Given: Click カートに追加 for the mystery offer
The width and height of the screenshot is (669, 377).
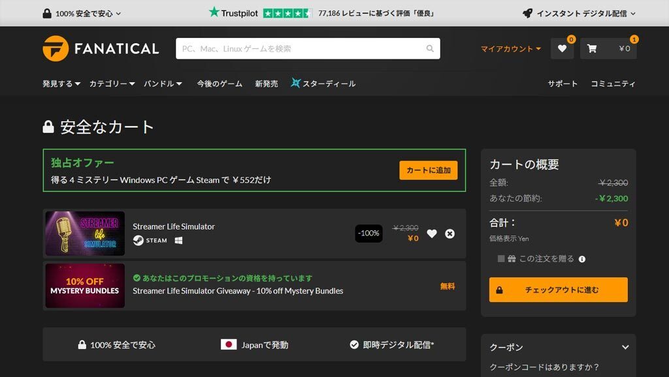Looking at the screenshot, I should click(429, 170).
